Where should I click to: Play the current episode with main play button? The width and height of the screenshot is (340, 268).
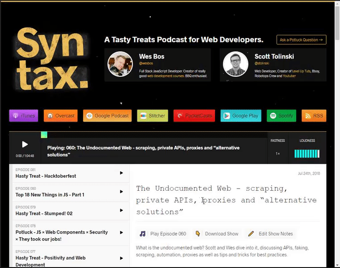pyautogui.click(x=25, y=144)
